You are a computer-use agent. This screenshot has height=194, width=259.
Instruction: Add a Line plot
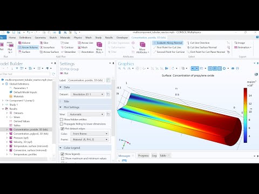[x=65, y=43]
